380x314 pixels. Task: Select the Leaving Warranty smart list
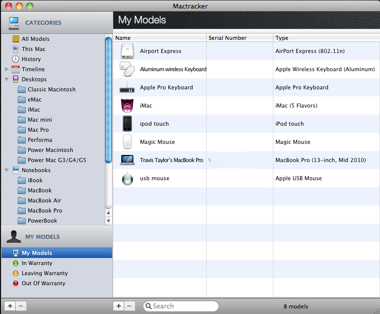tap(44, 273)
